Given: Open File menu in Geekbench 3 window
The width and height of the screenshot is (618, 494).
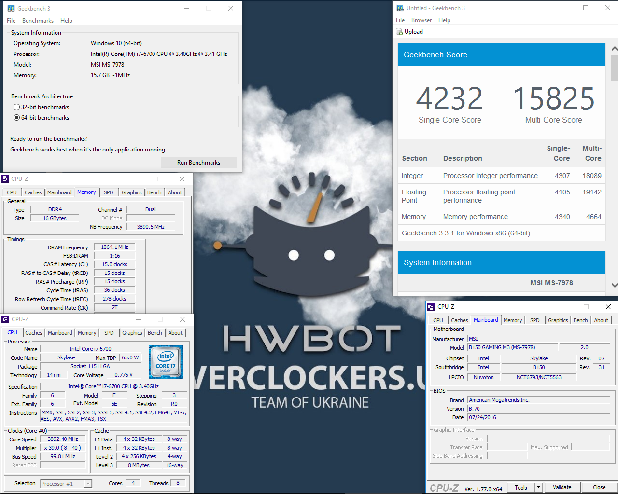Looking at the screenshot, I should click(x=11, y=21).
